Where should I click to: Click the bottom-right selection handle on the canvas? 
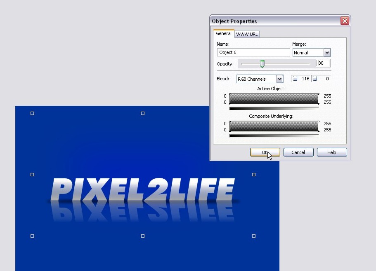coord(254,236)
